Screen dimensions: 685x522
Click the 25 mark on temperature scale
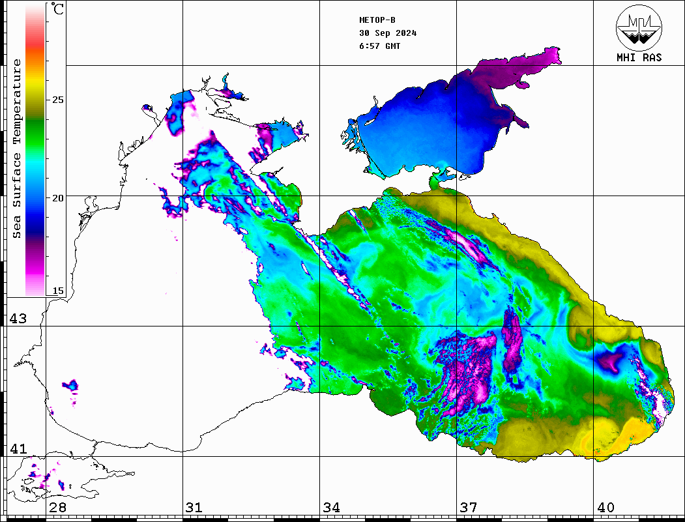(57, 100)
